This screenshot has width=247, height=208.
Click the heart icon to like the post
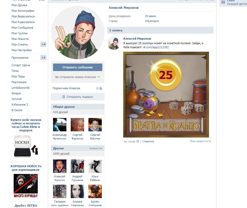[210, 141]
